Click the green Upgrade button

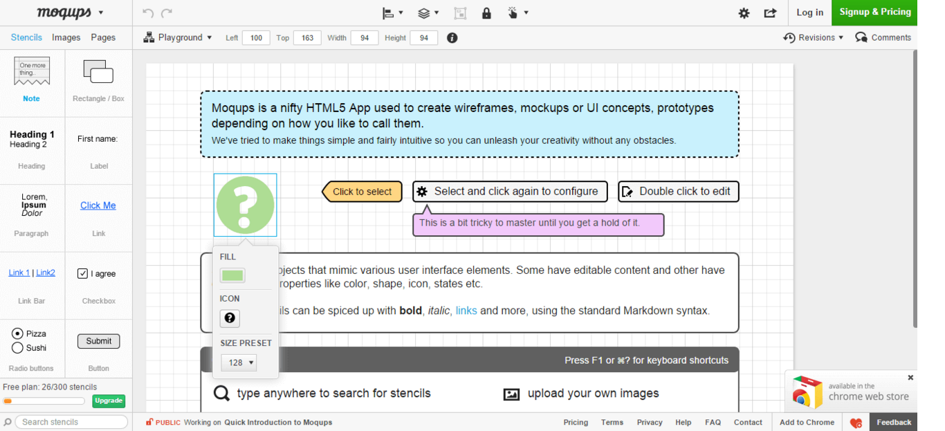pyautogui.click(x=108, y=401)
